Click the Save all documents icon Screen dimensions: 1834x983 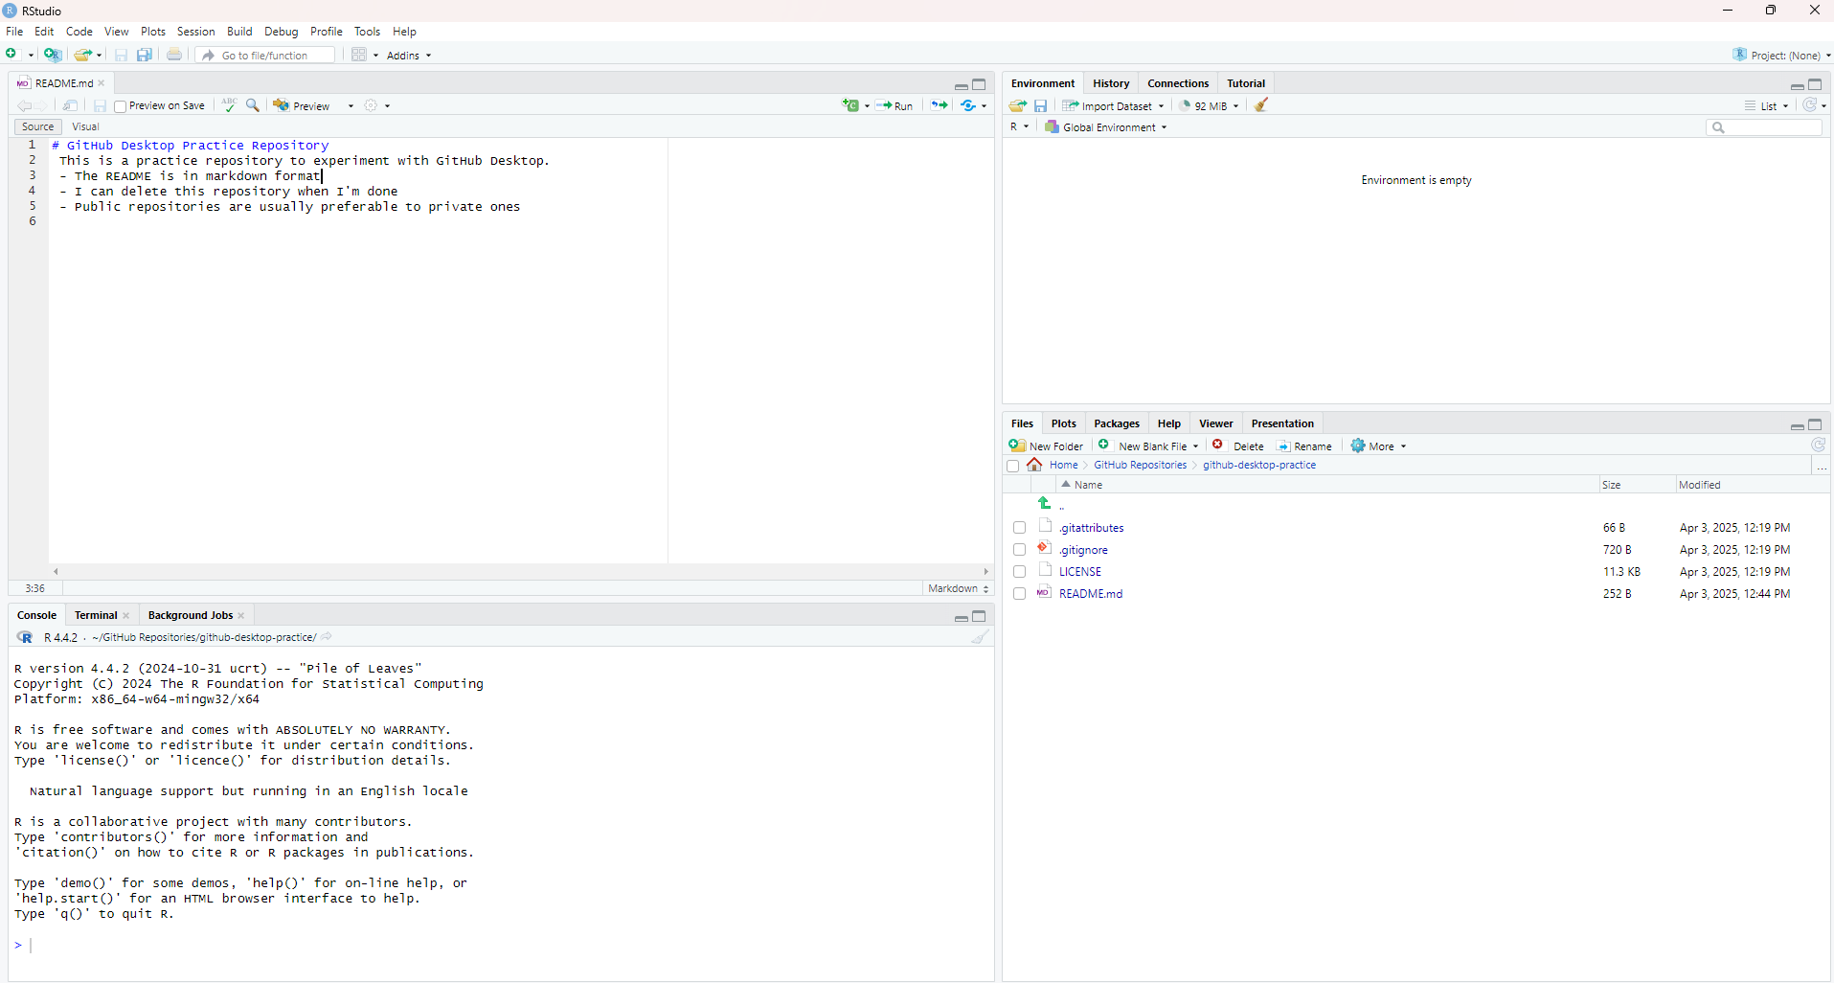145,55
